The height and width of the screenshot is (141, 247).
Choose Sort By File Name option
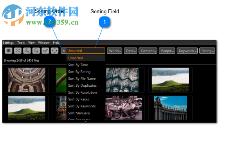point(86,79)
